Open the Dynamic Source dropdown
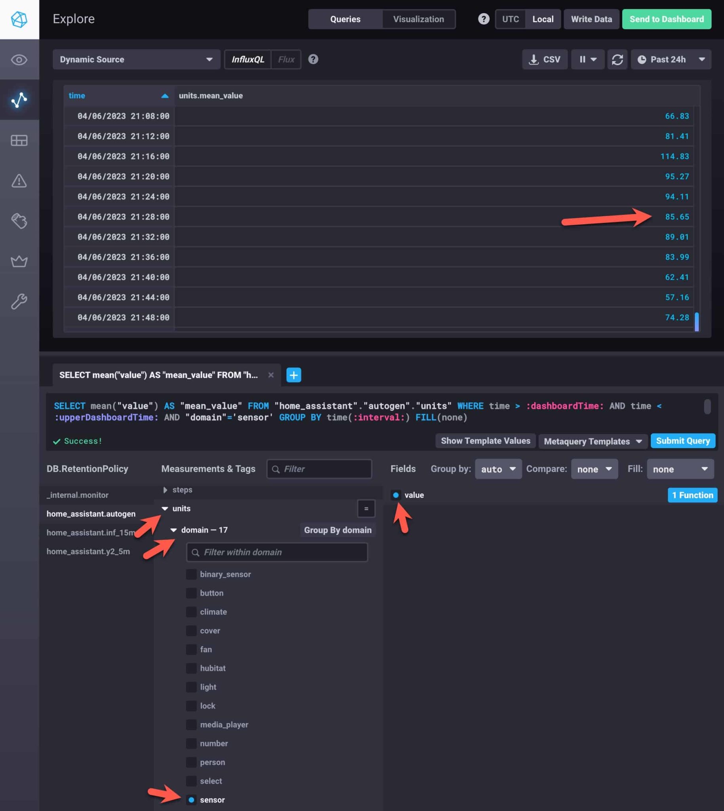The width and height of the screenshot is (724, 811). point(137,59)
